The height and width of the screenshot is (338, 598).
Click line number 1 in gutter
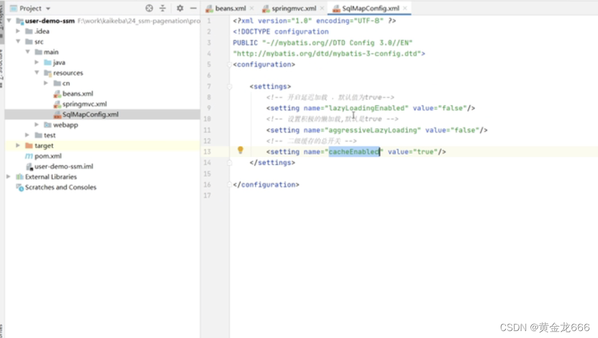(208, 21)
